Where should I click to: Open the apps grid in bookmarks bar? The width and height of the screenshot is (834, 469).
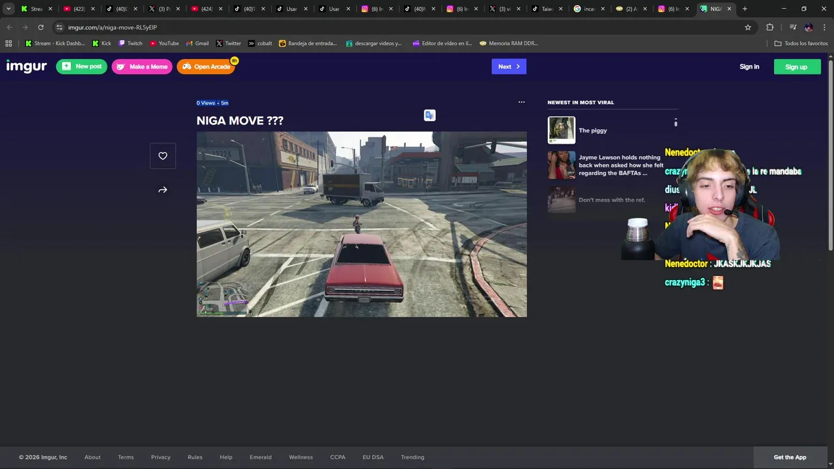pos(8,44)
